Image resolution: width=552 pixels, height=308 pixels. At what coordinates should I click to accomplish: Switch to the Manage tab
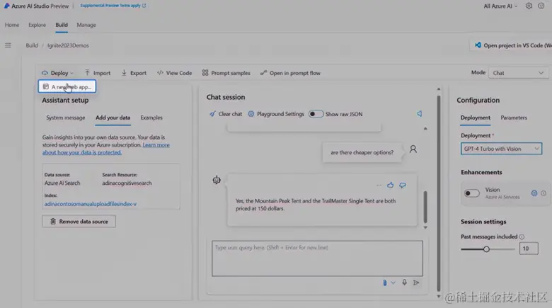pyautogui.click(x=86, y=25)
